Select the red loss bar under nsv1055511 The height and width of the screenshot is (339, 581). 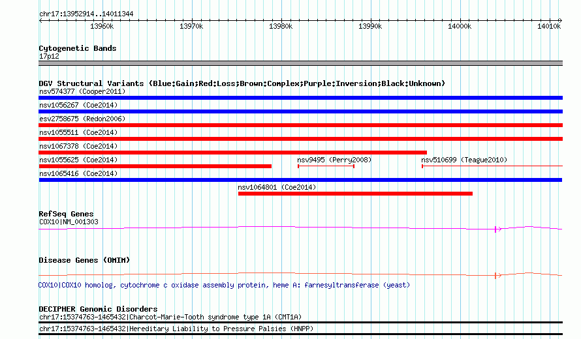point(300,139)
